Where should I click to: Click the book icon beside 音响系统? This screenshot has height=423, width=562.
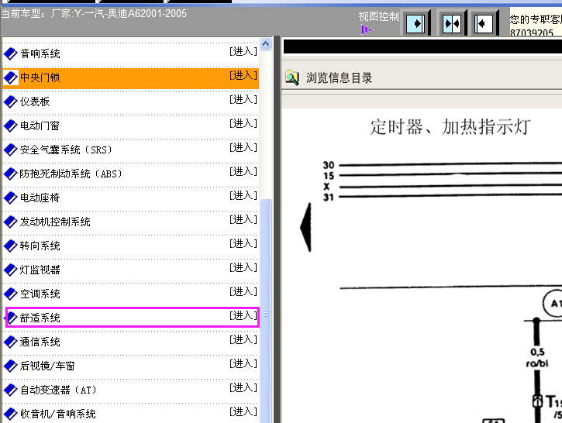click(x=10, y=54)
